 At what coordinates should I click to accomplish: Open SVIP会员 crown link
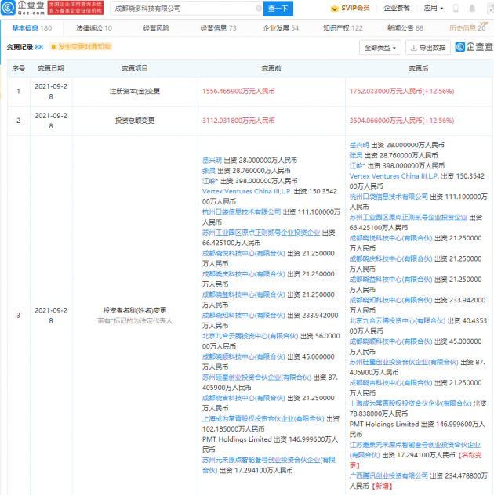point(350,8)
